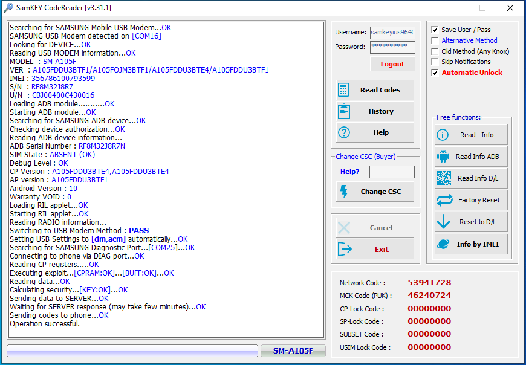The image size is (526, 365).
Task: Enable the Skip Notifications checkbox
Action: (x=435, y=62)
